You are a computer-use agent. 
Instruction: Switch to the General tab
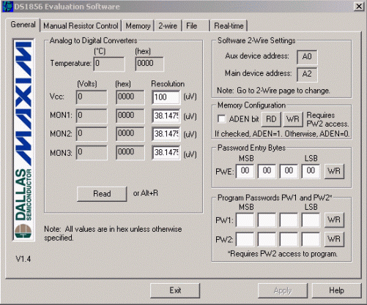[23, 25]
